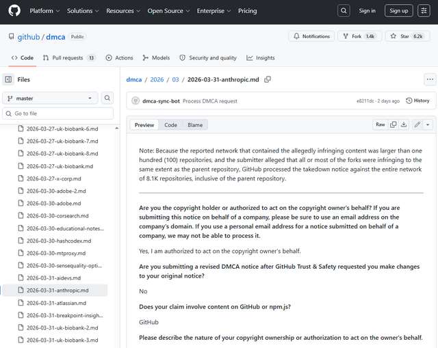Switch to the Code repository tab
The image size is (438, 348).
click(23, 57)
